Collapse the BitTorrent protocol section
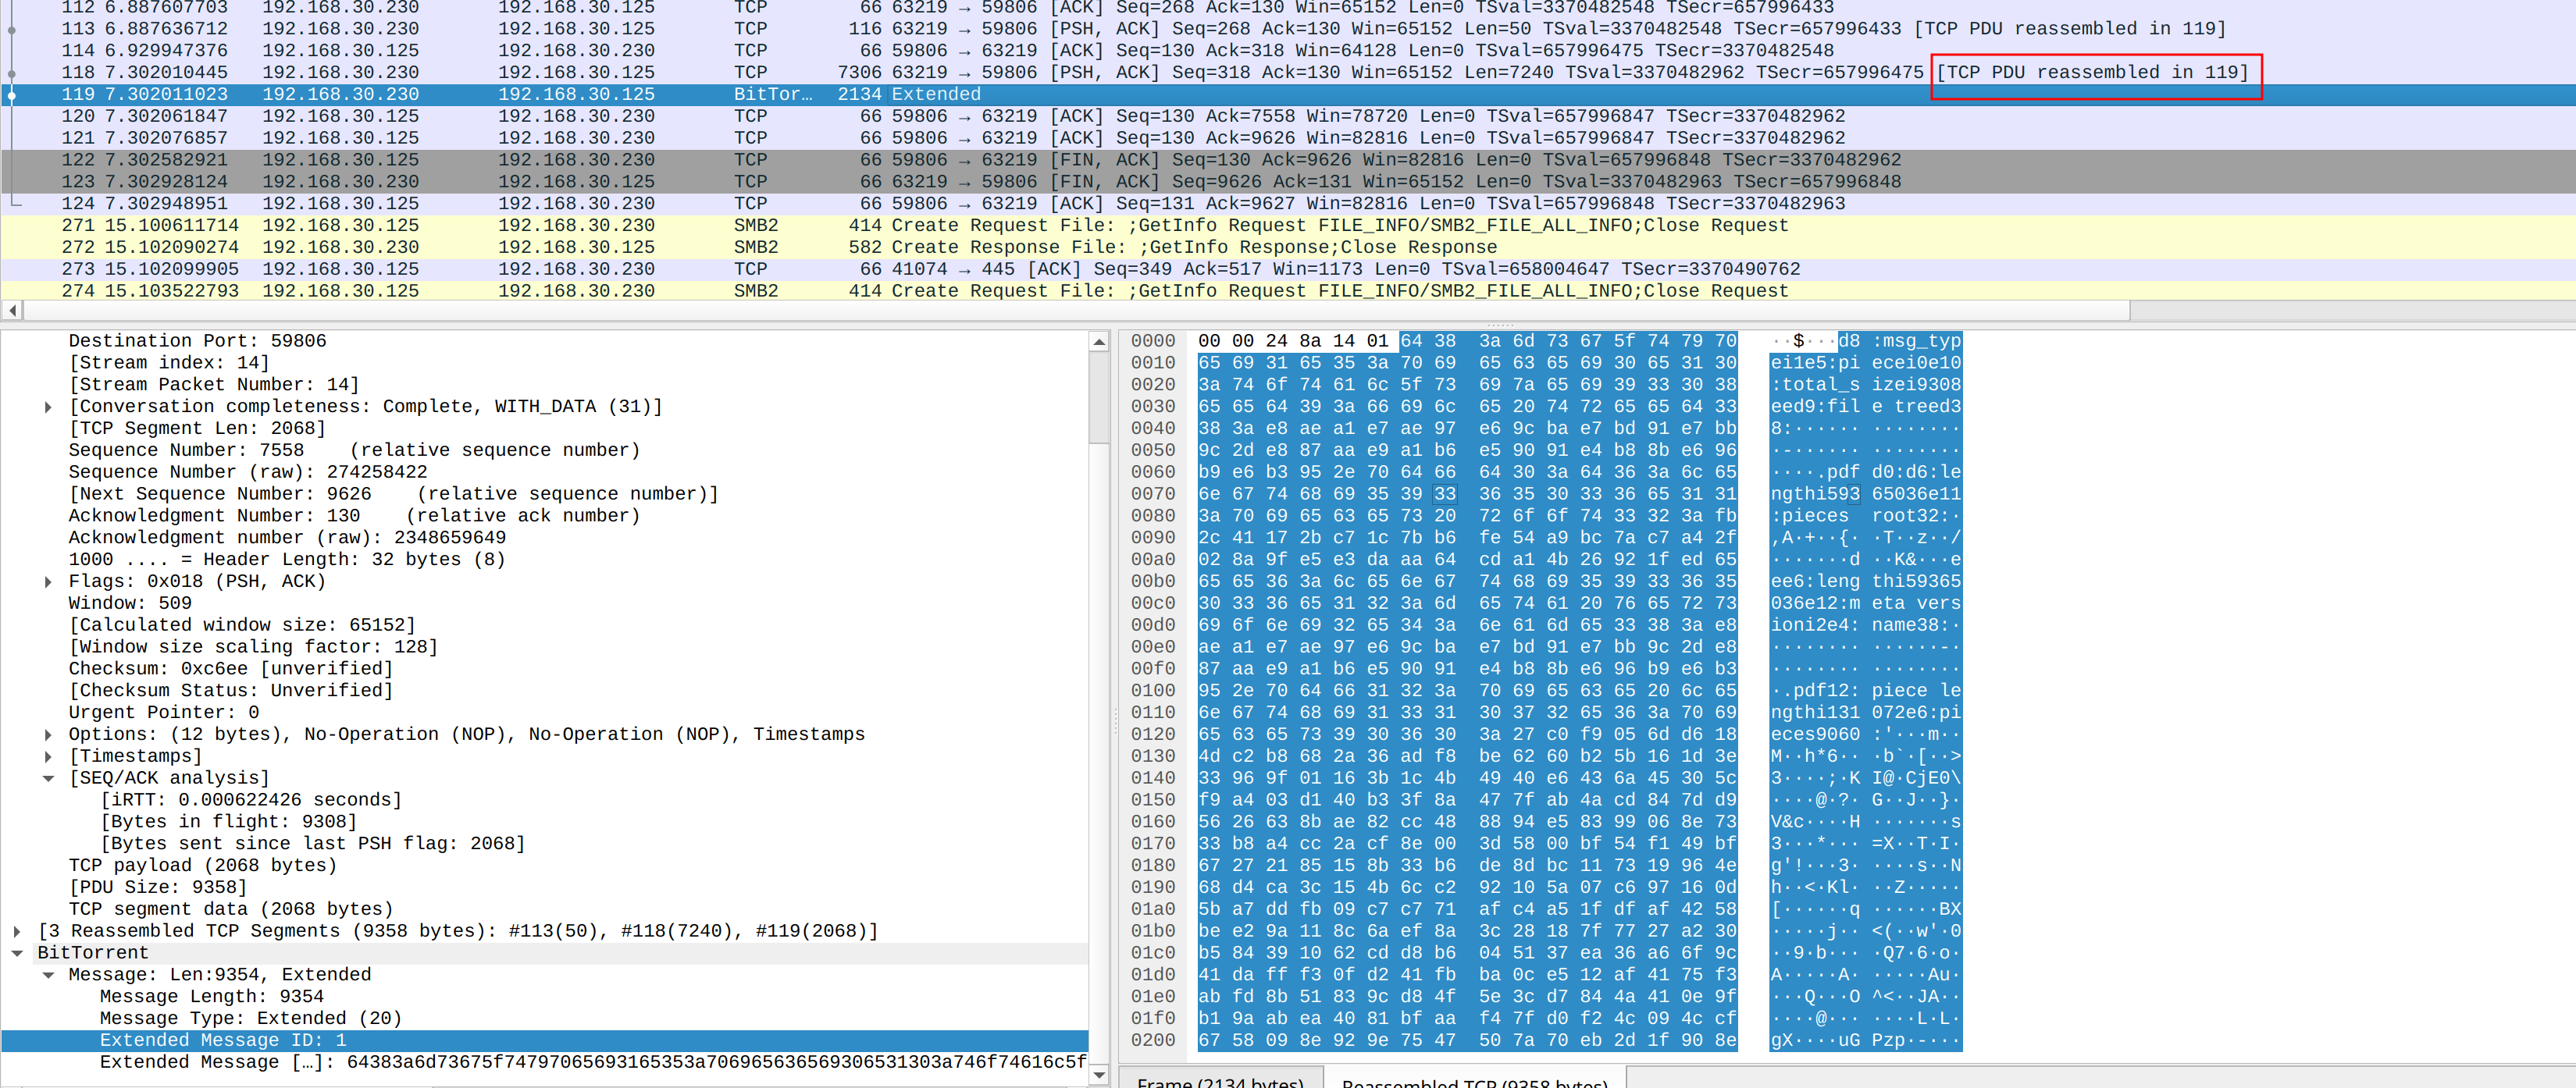This screenshot has height=1088, width=2576. [16, 954]
